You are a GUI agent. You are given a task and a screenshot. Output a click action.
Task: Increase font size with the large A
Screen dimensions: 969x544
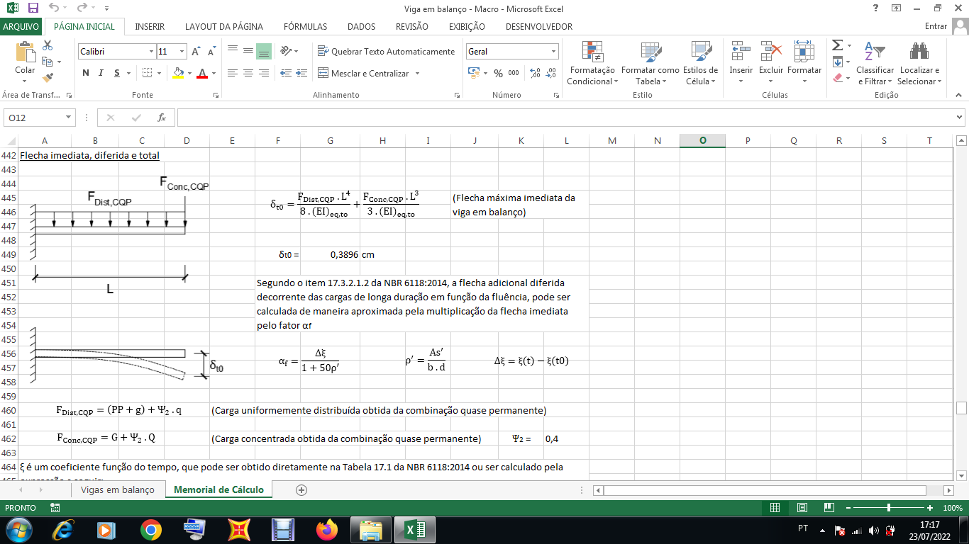tap(196, 52)
